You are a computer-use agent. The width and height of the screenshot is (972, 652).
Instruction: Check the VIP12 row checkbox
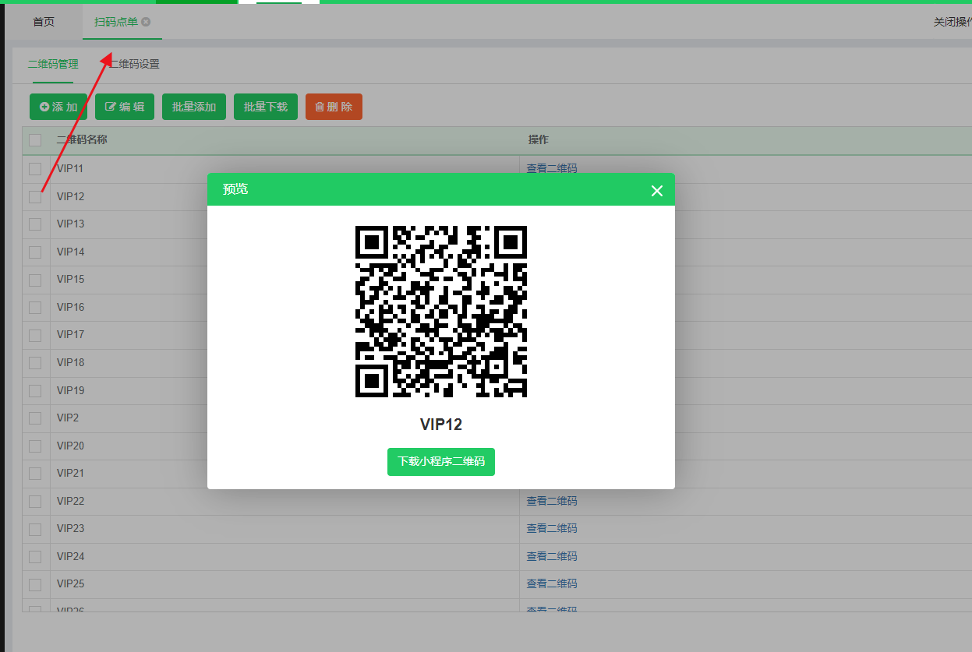(x=35, y=196)
